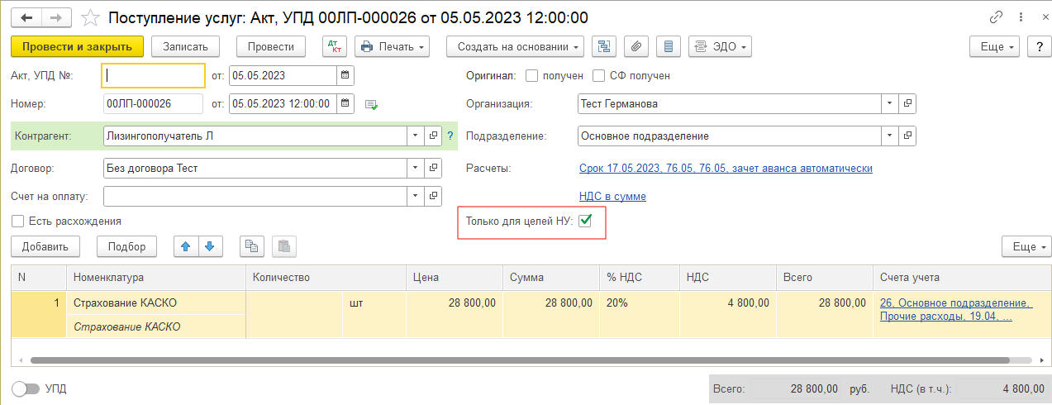Open calendar for the Акт, УПД date
Viewport: 1052px width, 405px height.
coord(345,75)
